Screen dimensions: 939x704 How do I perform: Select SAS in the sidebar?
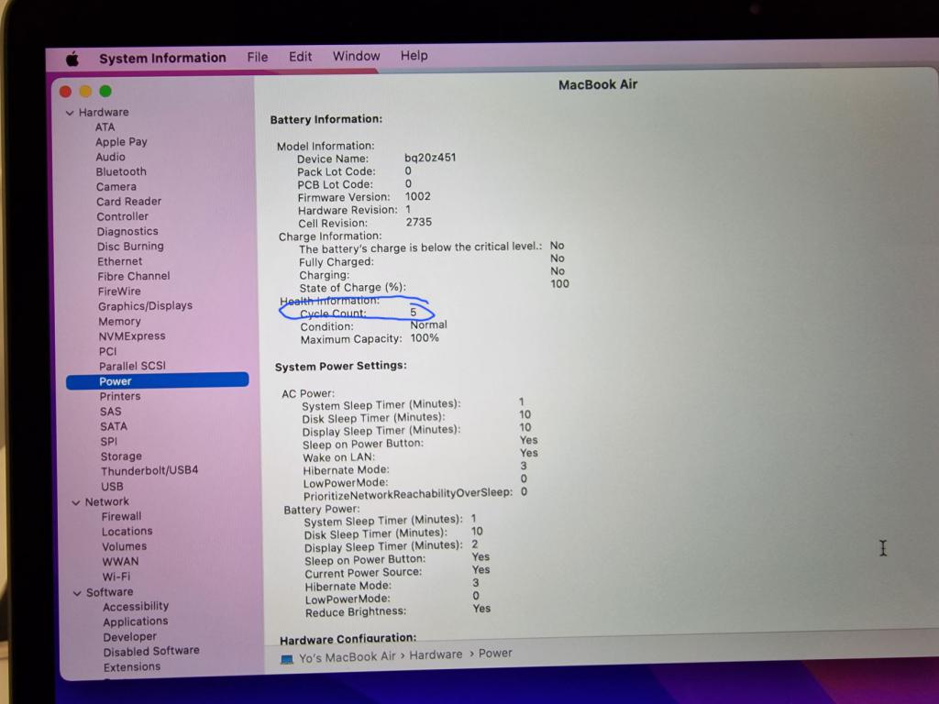(x=111, y=412)
